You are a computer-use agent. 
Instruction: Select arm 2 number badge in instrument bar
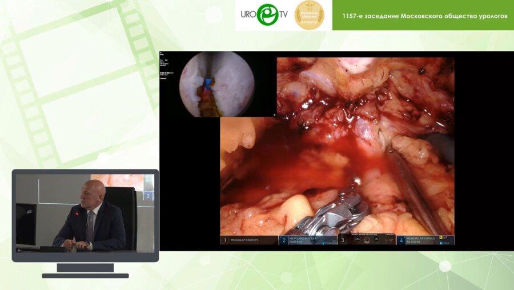click(283, 240)
